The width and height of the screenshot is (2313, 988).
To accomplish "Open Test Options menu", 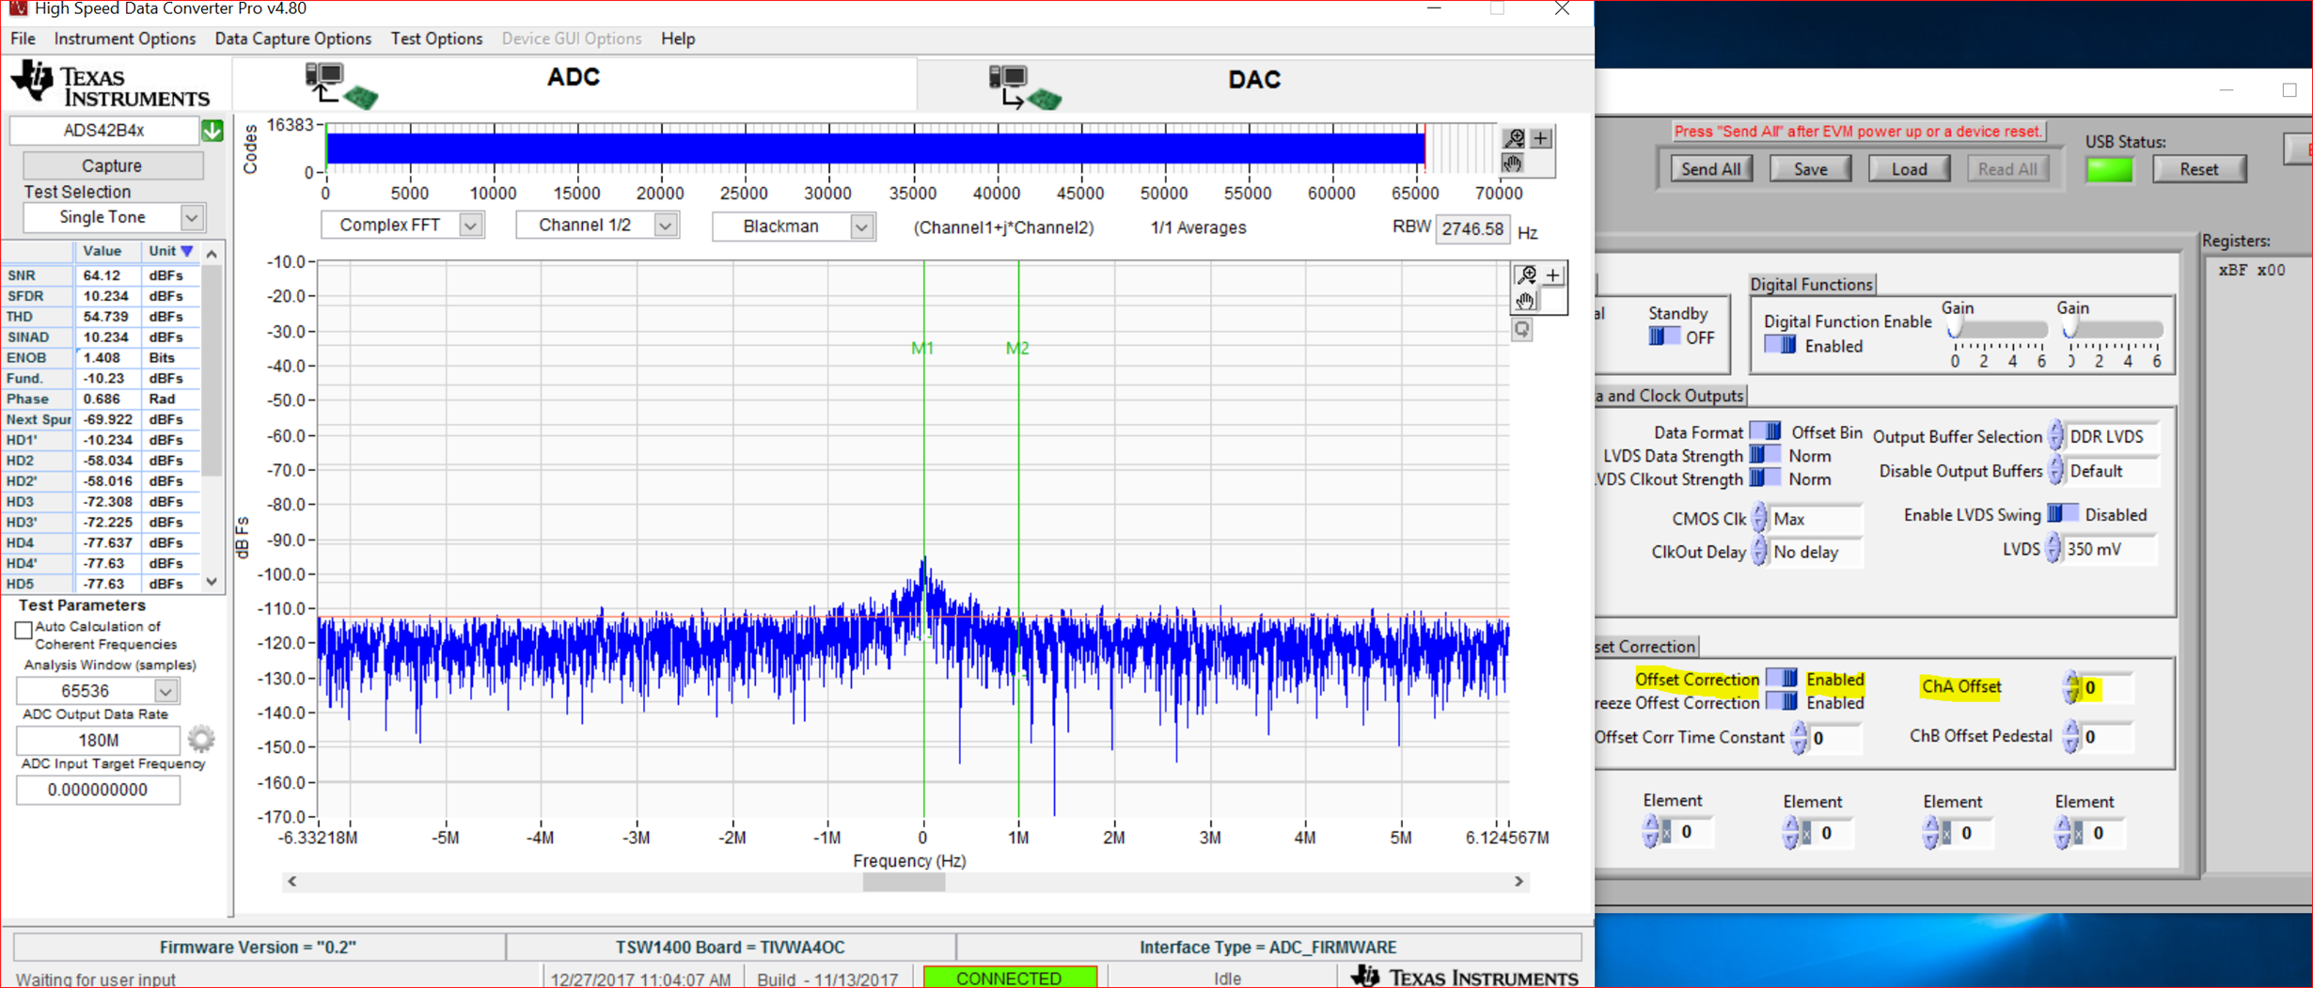I will [x=436, y=39].
